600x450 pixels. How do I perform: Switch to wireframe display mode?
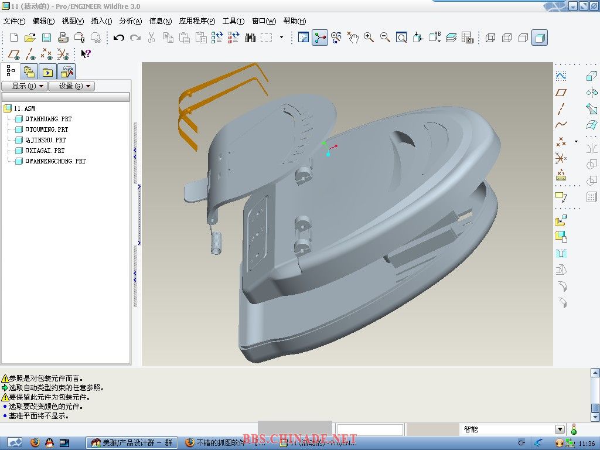(x=490, y=37)
